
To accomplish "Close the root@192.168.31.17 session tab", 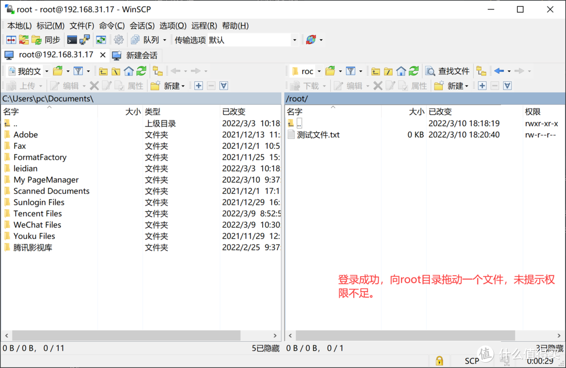I will click(103, 55).
